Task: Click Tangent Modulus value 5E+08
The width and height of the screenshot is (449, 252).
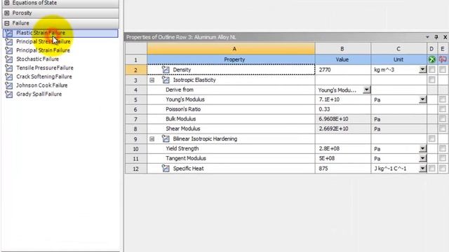Action: [343, 158]
